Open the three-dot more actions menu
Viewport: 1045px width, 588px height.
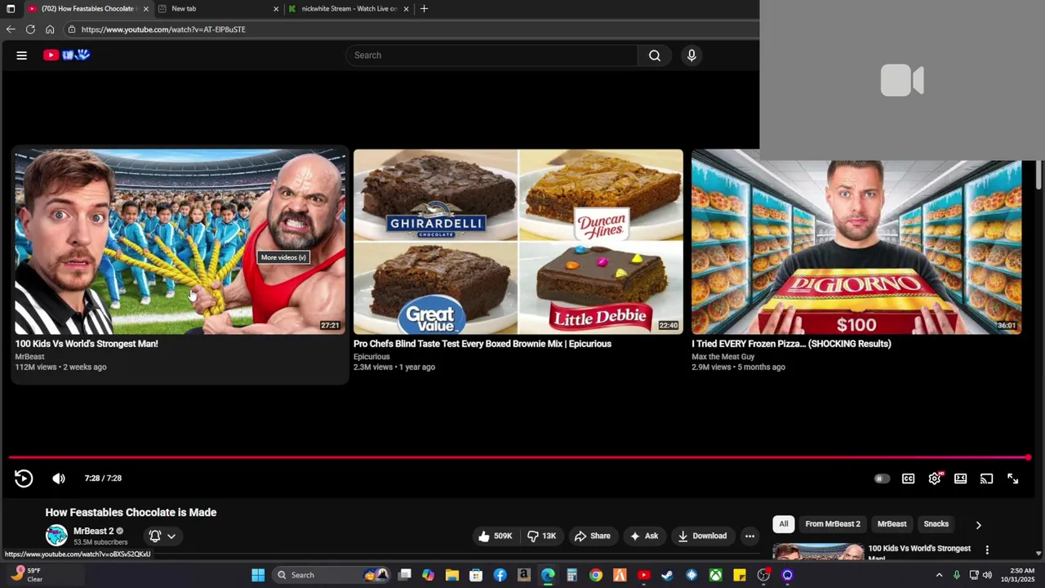[749, 536]
